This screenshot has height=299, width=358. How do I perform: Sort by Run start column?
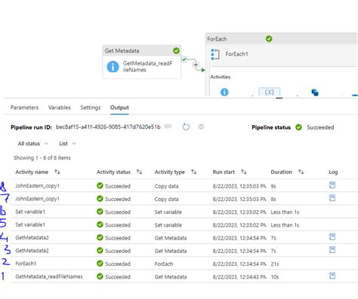pyautogui.click(x=244, y=172)
